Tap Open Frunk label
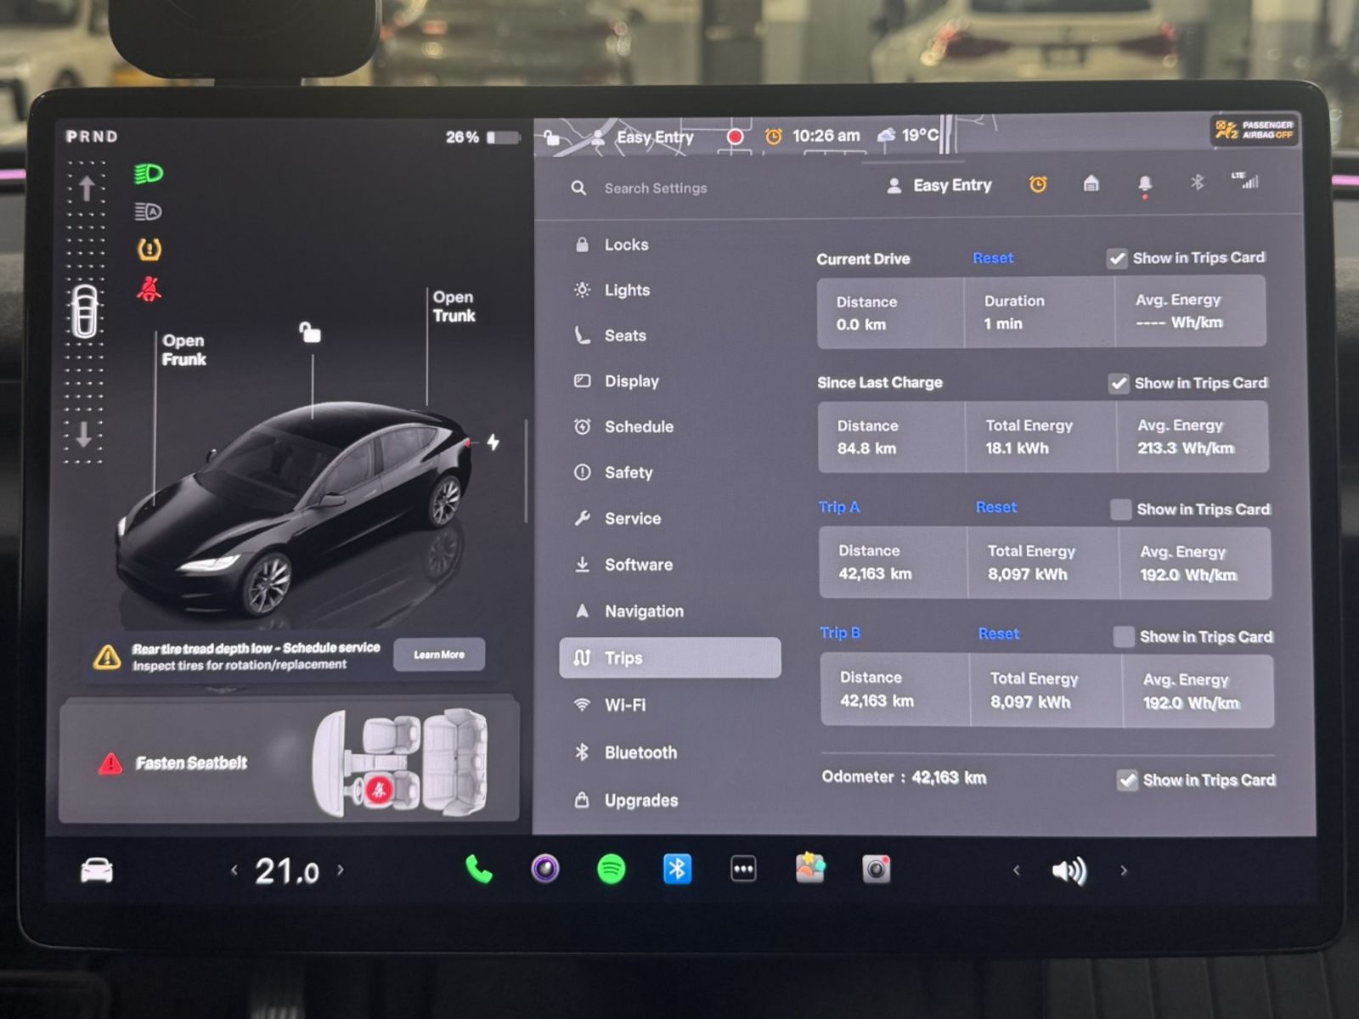 point(183,350)
